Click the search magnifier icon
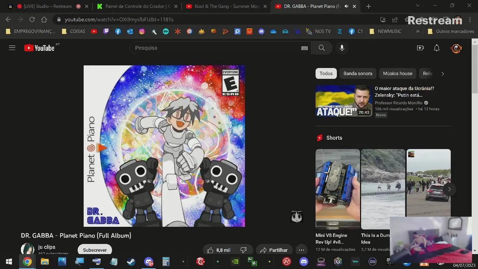 322,48
